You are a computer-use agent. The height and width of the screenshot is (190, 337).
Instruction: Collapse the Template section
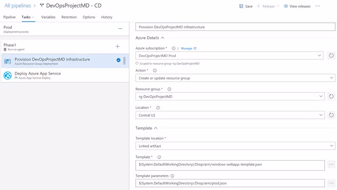[x=156, y=128]
